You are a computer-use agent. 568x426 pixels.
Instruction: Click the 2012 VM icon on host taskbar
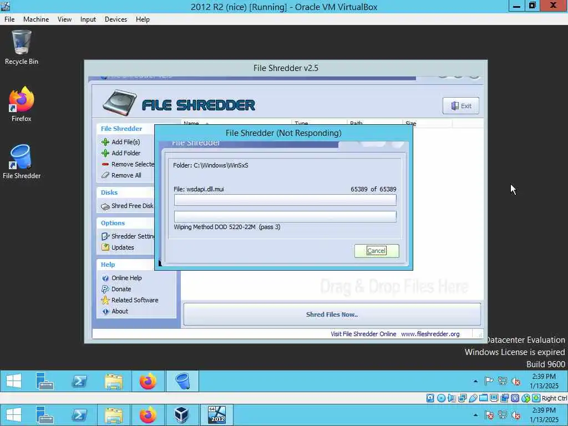[217, 415]
